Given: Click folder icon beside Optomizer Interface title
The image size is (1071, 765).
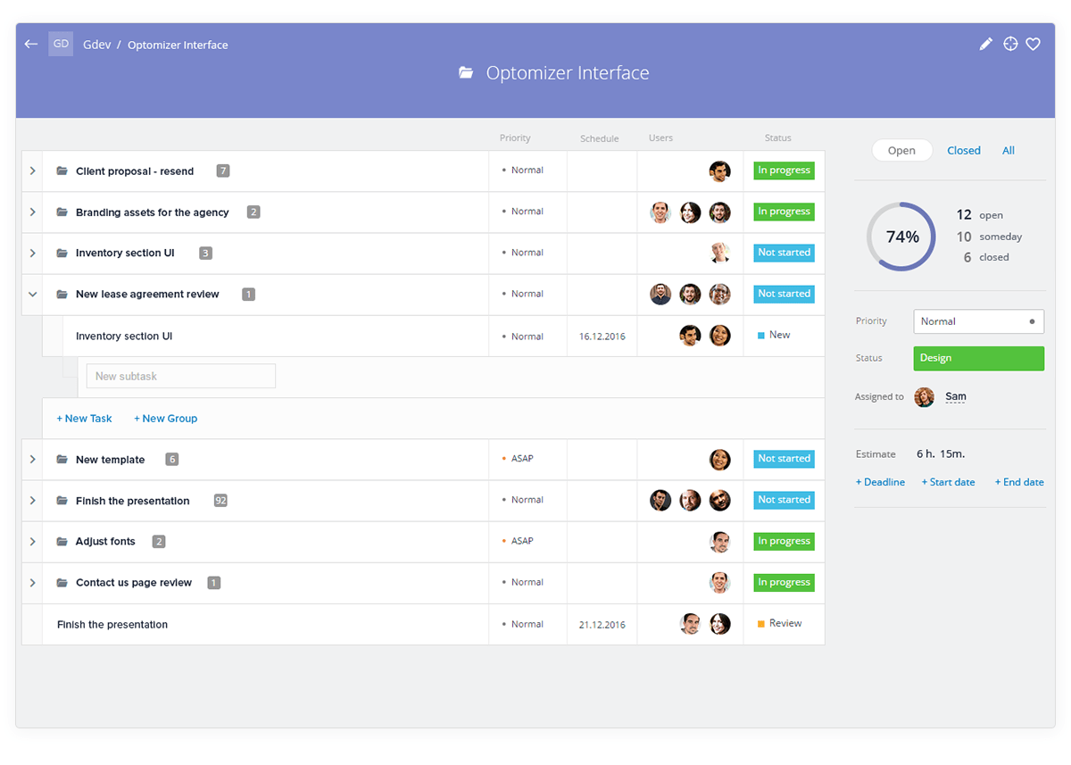Looking at the screenshot, I should [x=466, y=73].
